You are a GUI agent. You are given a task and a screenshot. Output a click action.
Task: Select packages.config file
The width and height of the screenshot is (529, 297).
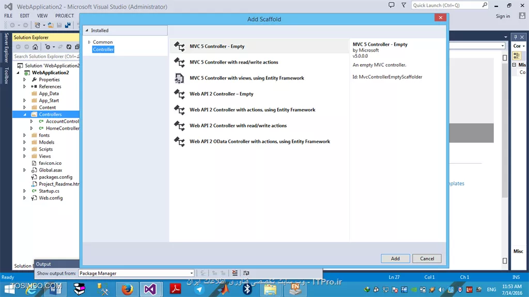click(55, 177)
